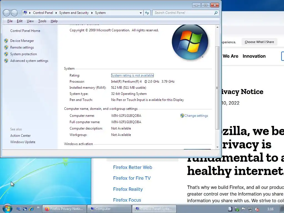Click the search magnifier icon
The height and width of the screenshot is (213, 284).
coord(216,13)
